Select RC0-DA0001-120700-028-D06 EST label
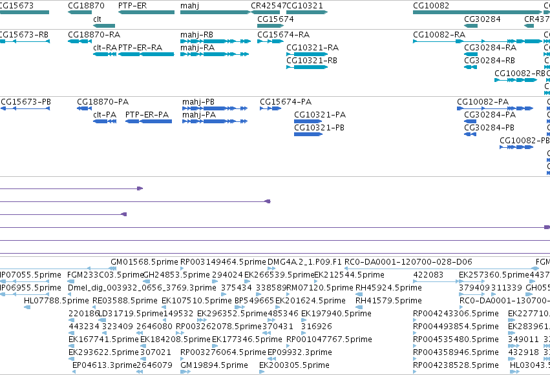Screen dimensions: 550x375 click(x=408, y=262)
